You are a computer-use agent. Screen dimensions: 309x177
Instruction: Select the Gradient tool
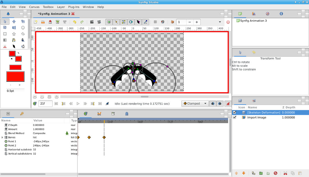coord(5,40)
